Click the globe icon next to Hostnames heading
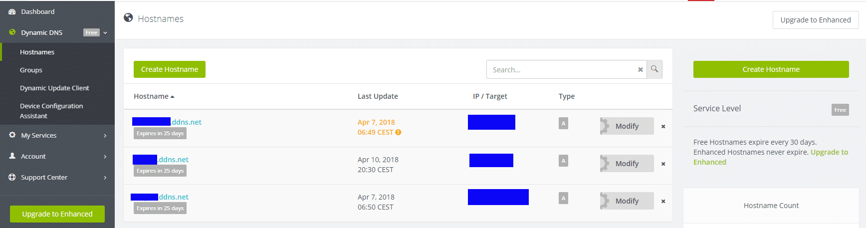Viewport: 866px width, 228px height. (128, 18)
